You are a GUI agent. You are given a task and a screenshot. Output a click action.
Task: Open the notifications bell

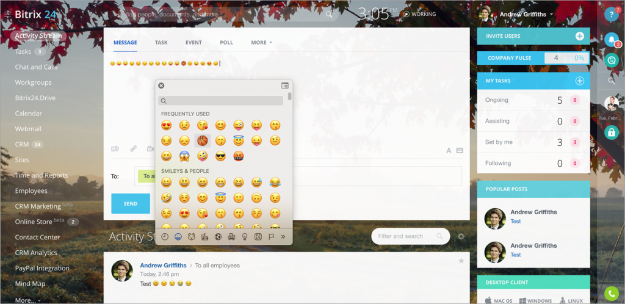click(612, 39)
